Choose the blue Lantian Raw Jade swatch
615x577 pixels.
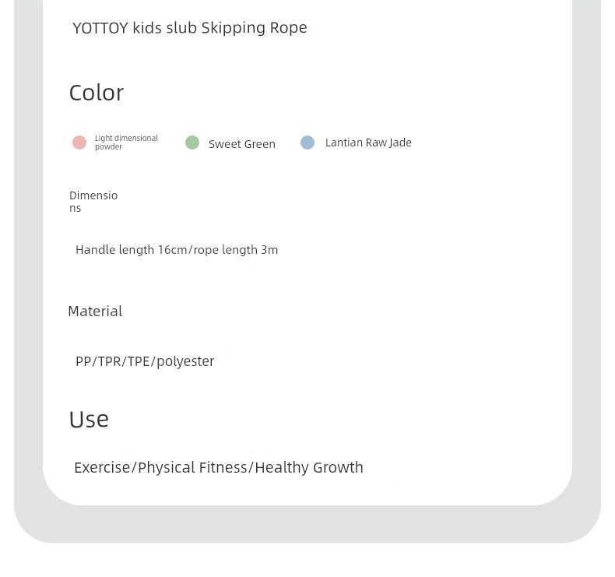coord(307,142)
